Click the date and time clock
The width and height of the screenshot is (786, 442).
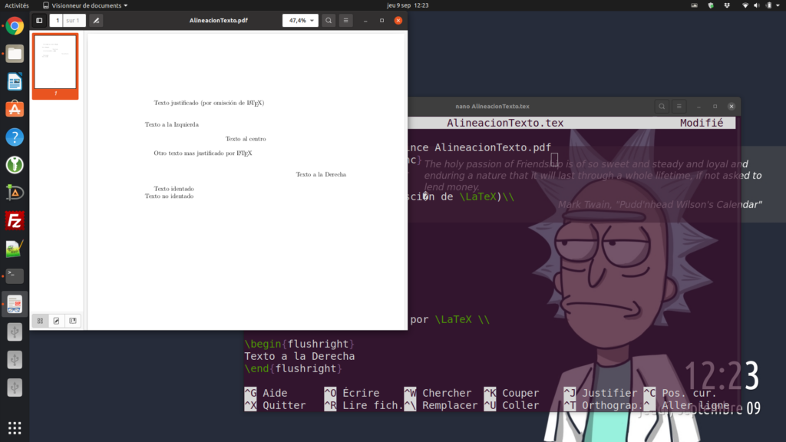(408, 5)
